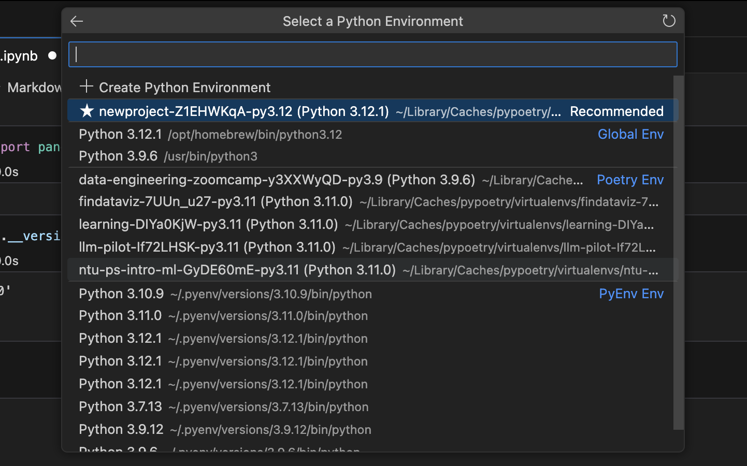The height and width of the screenshot is (466, 747).
Task: Choose newproject-Z1EHWKqA-py3.12 recommended environment
Action: (373, 111)
